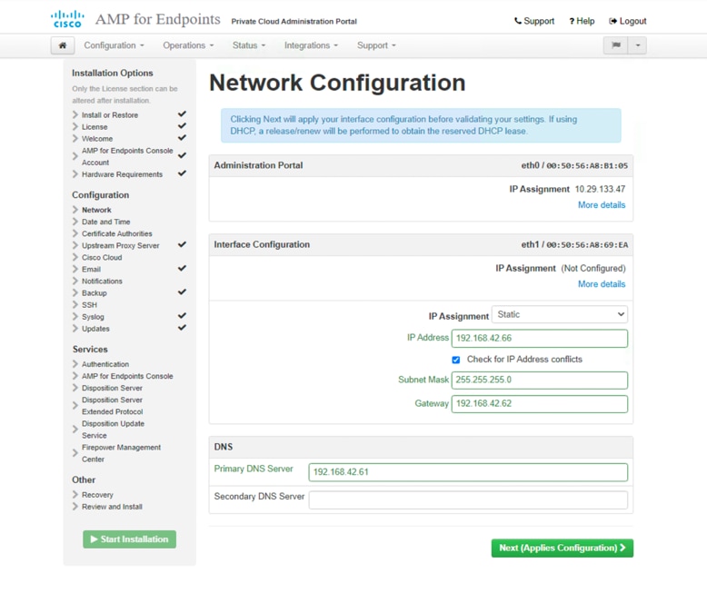Click the Cisco logo
This screenshot has height=593, width=707.
(67, 19)
